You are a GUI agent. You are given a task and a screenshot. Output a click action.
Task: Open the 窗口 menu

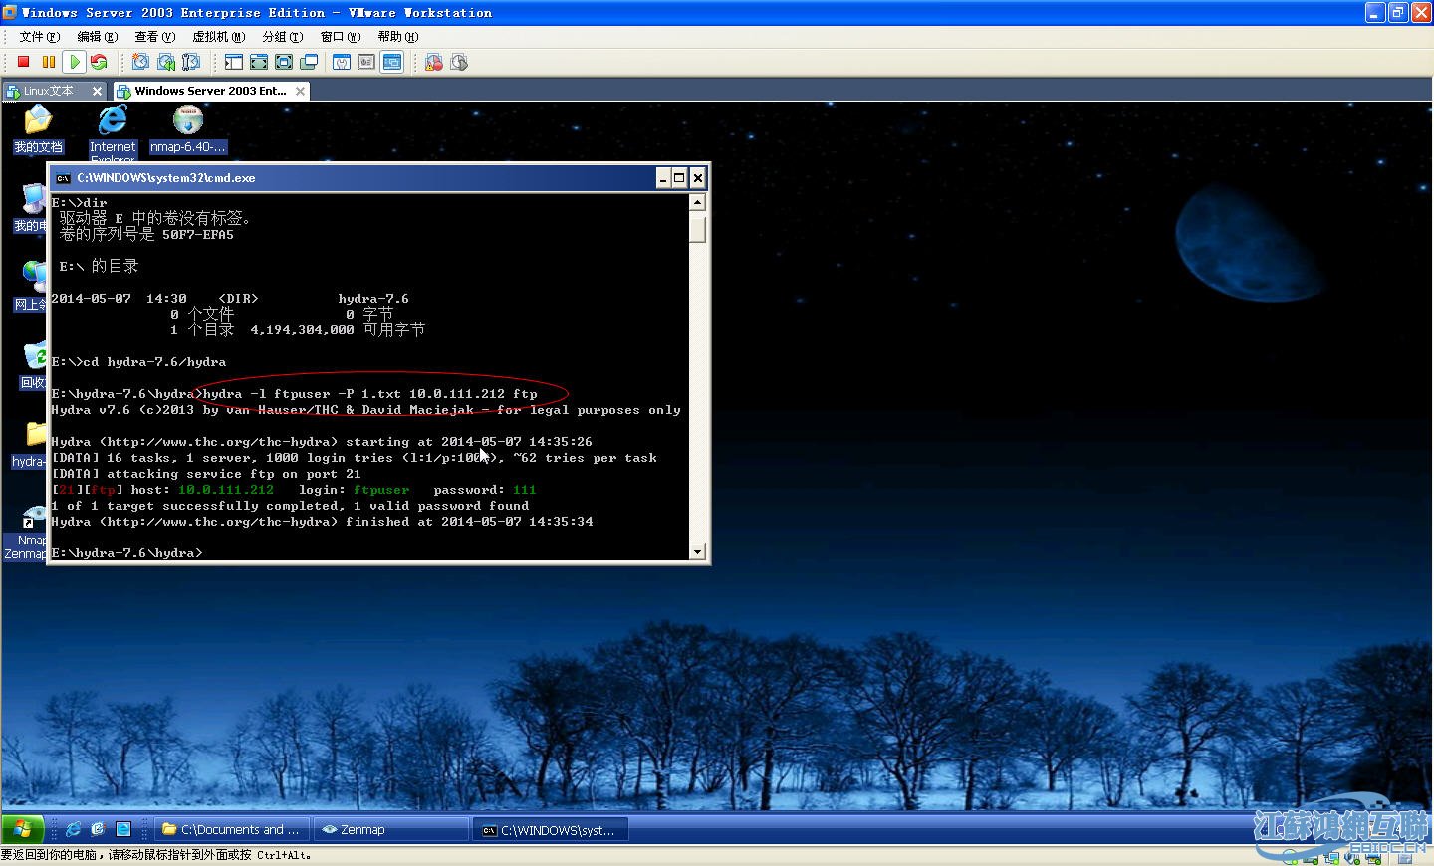[x=341, y=36]
